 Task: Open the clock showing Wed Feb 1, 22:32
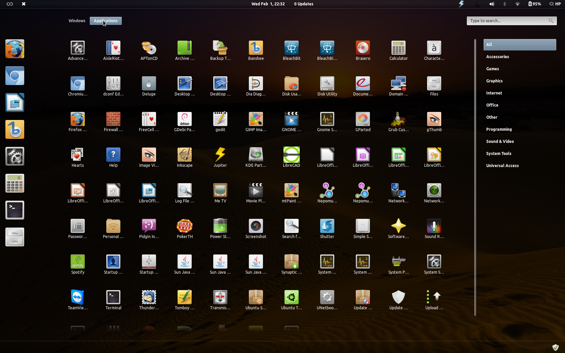(x=268, y=4)
